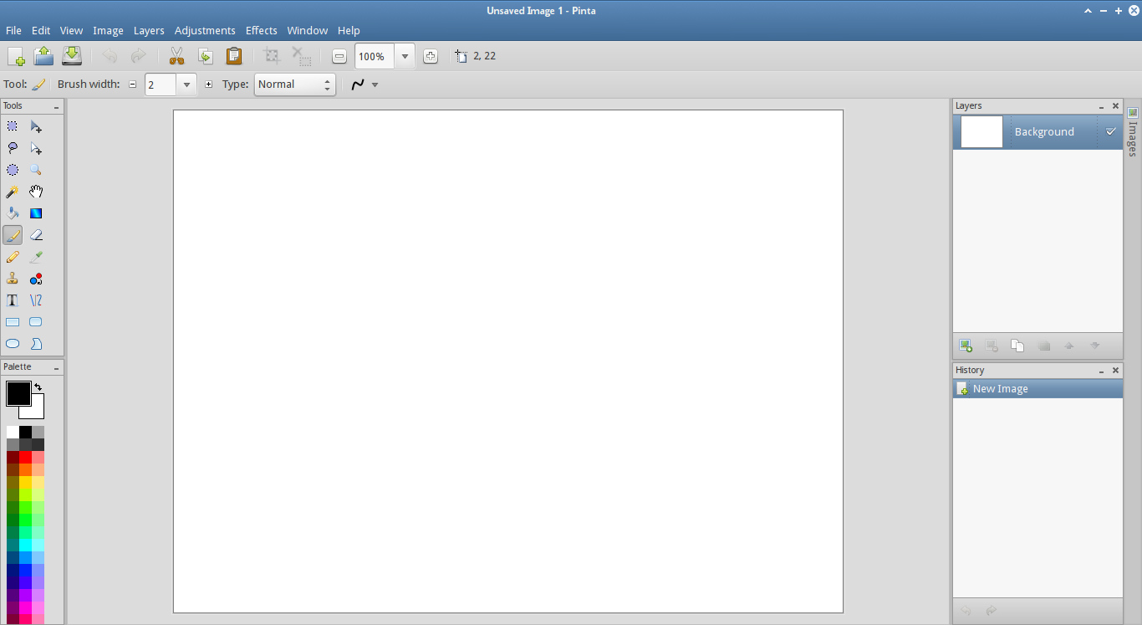
Task: Add a new layer in Layers panel
Action: (966, 346)
